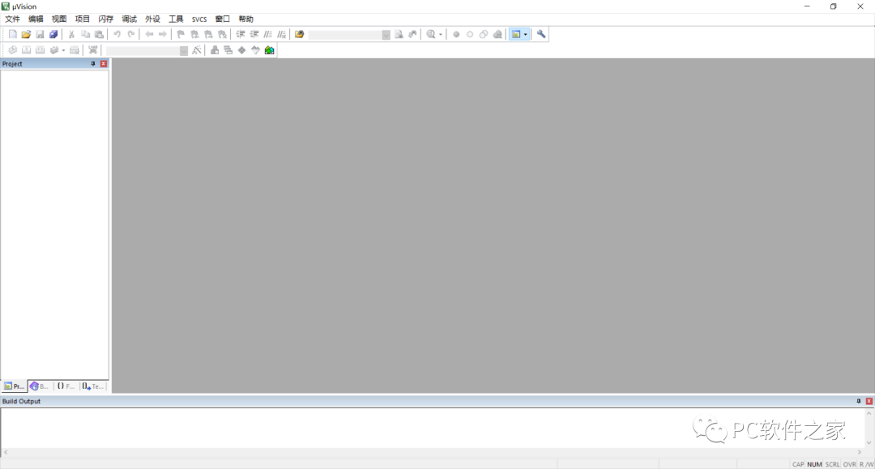
Task: Click the File Extensions and Books icon
Action: tap(214, 50)
